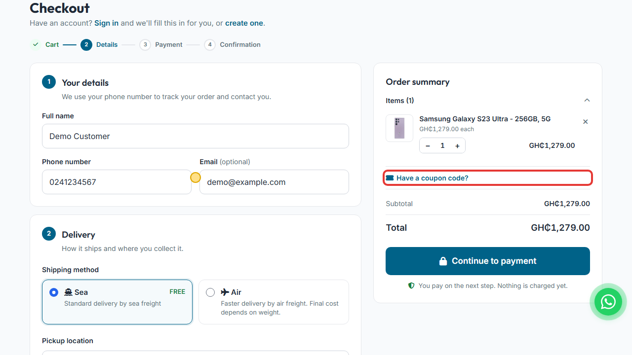
Task: Increase item quantity with plus button
Action: pyautogui.click(x=457, y=146)
